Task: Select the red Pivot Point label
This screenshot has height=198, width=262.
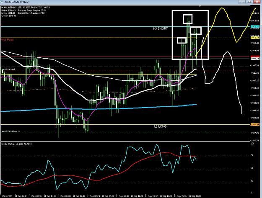Action: 7,39
